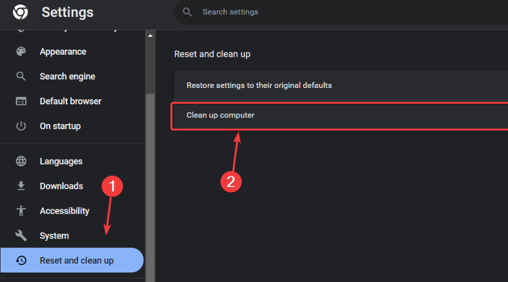Screen dimensions: 508x282
Task: Select Reset and clean up in sidebar
Action: [72, 261]
